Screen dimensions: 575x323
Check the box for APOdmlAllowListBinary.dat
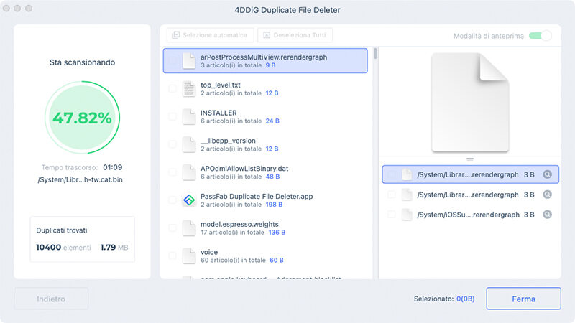(x=172, y=173)
